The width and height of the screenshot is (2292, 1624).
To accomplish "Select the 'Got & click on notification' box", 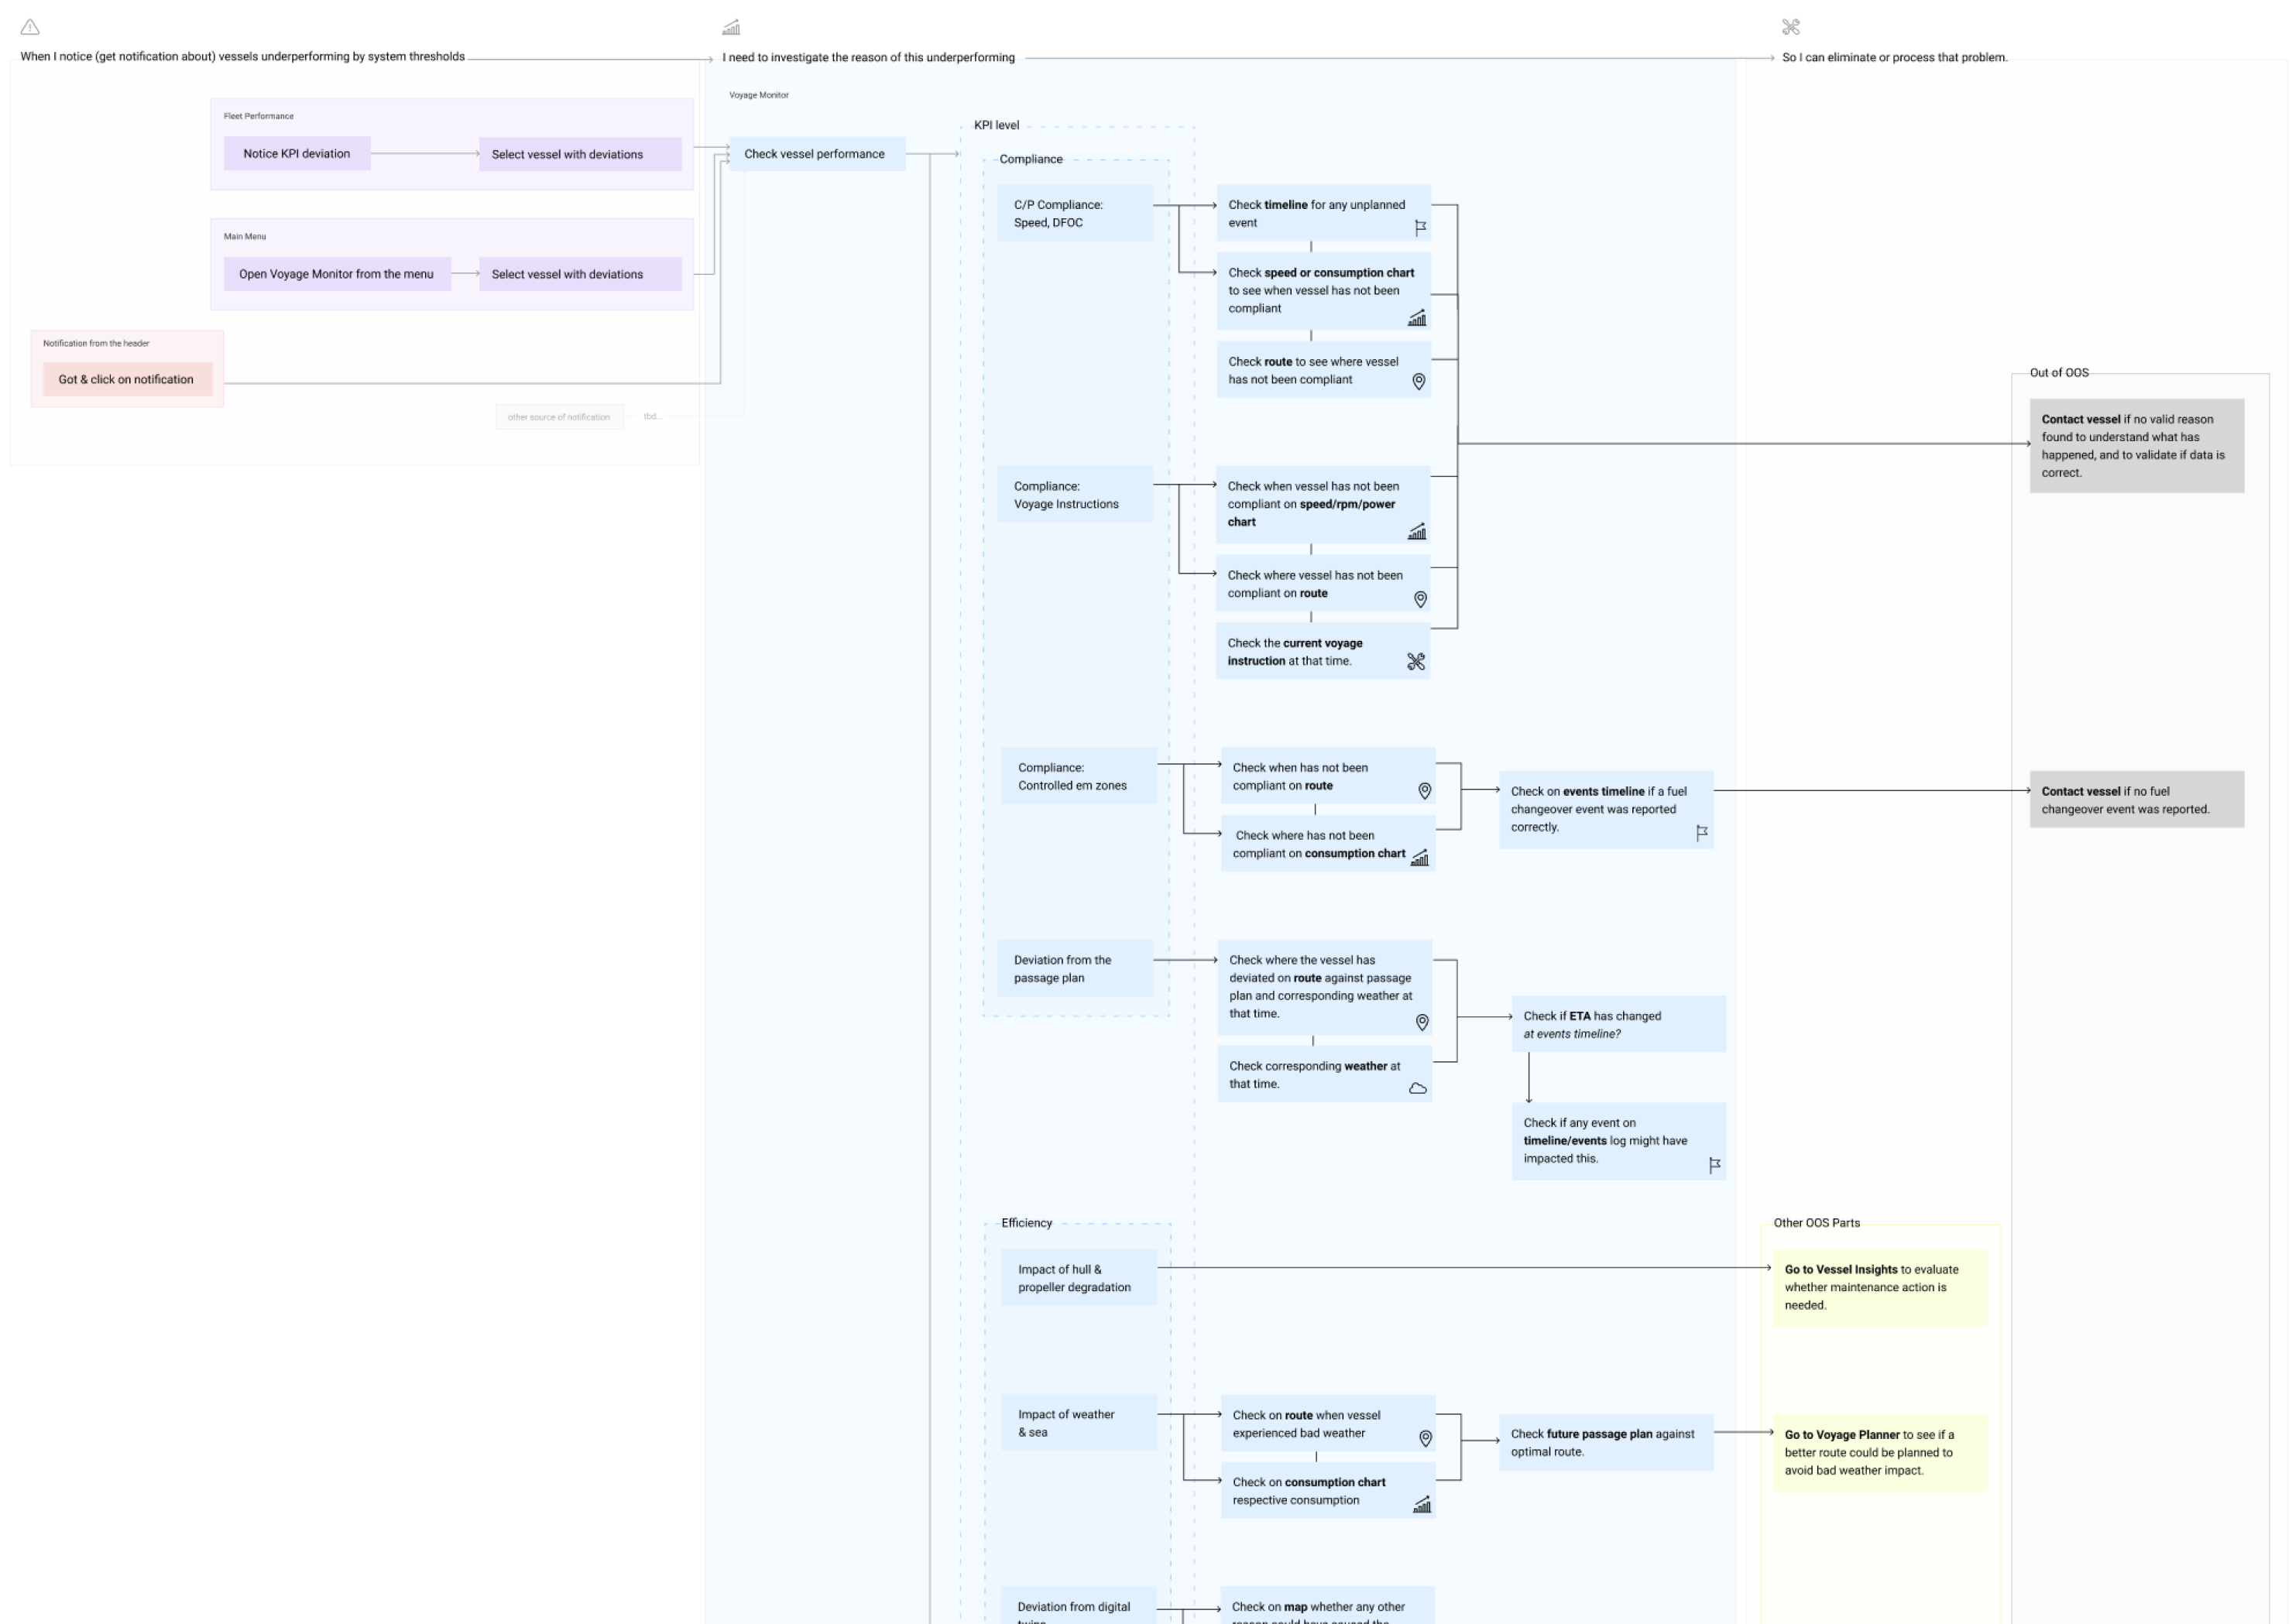I will (128, 379).
